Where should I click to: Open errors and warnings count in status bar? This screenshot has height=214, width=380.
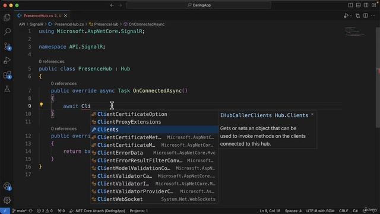[45, 211]
